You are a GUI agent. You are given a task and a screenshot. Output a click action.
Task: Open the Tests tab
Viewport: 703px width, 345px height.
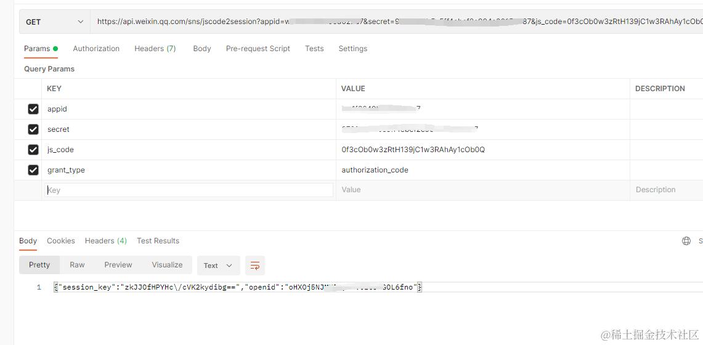coord(314,49)
